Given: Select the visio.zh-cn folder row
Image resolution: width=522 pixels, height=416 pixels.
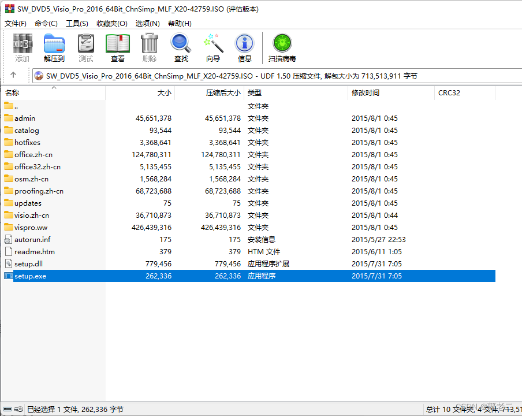Looking at the screenshot, I should (x=249, y=215).
